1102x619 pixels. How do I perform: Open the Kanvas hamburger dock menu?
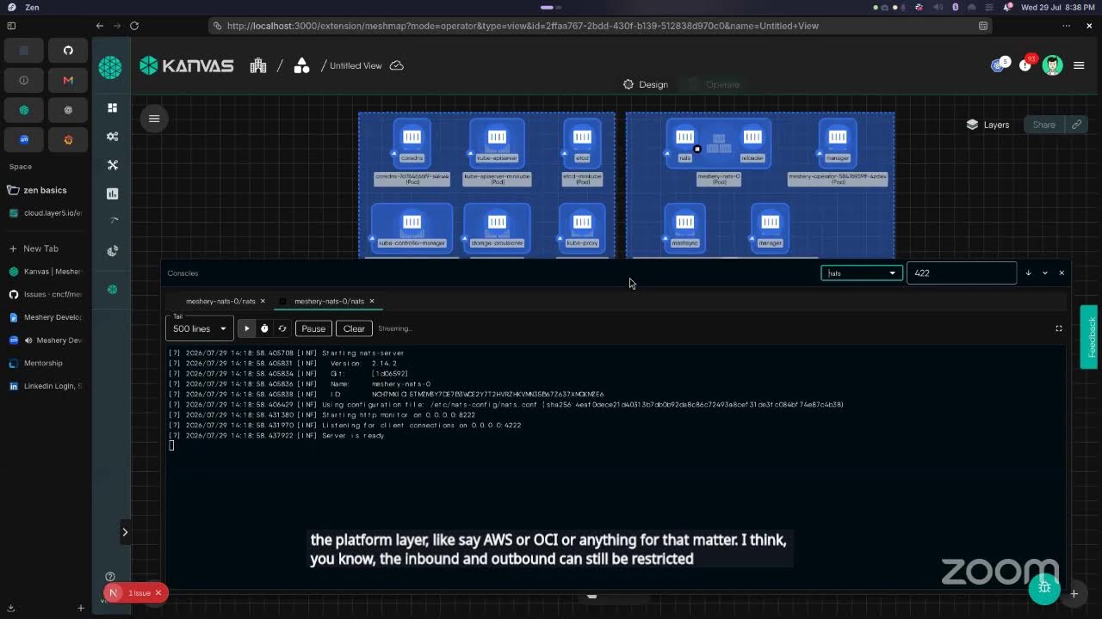pyautogui.click(x=154, y=119)
